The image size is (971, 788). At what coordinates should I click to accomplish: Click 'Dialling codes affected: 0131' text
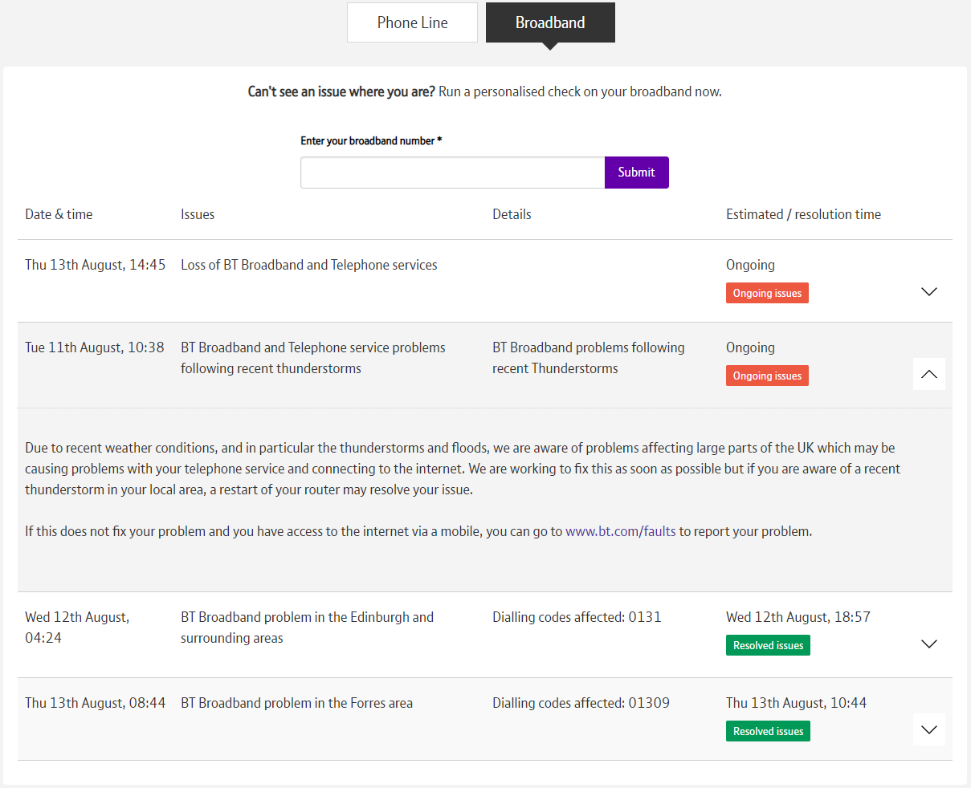click(x=577, y=617)
